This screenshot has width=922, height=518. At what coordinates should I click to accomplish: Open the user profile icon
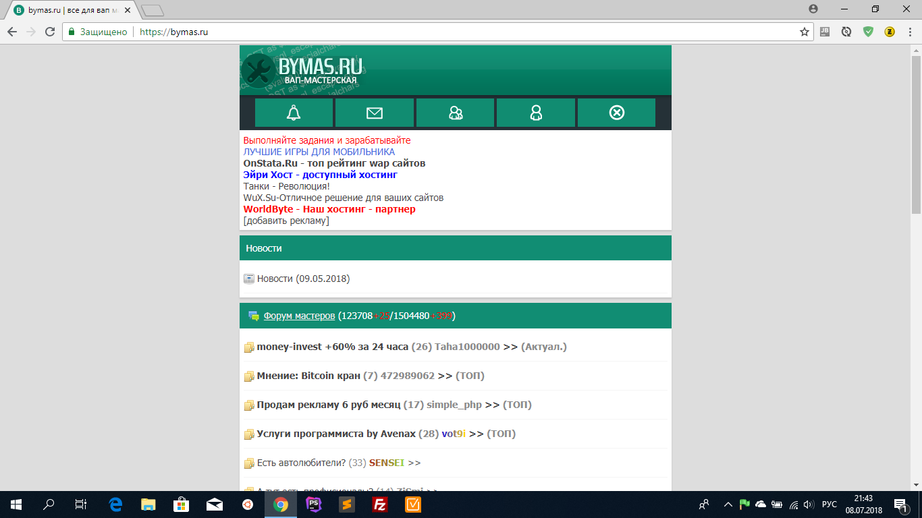(536, 113)
